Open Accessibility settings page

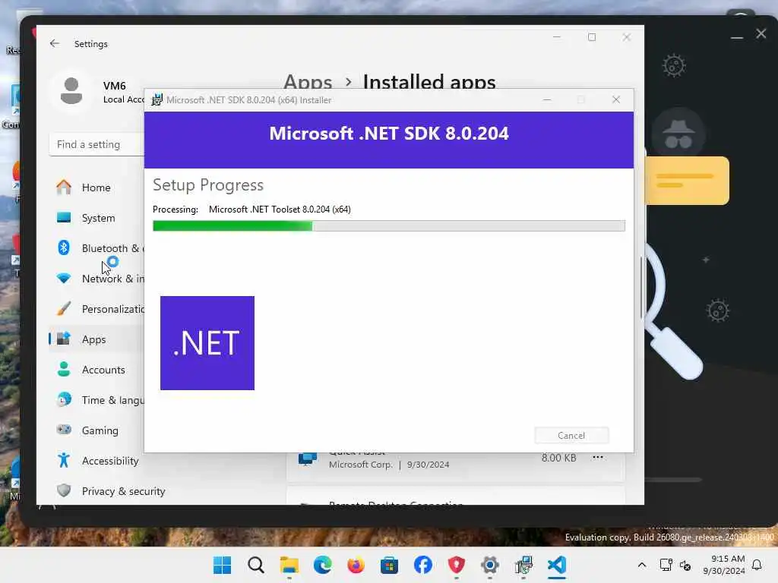point(96,461)
